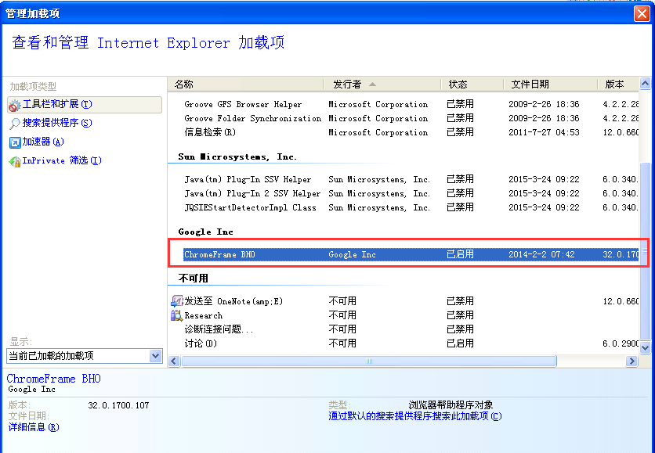655x453 pixels.
Task: Click the search providers magnifier icon
Action: pos(15,124)
